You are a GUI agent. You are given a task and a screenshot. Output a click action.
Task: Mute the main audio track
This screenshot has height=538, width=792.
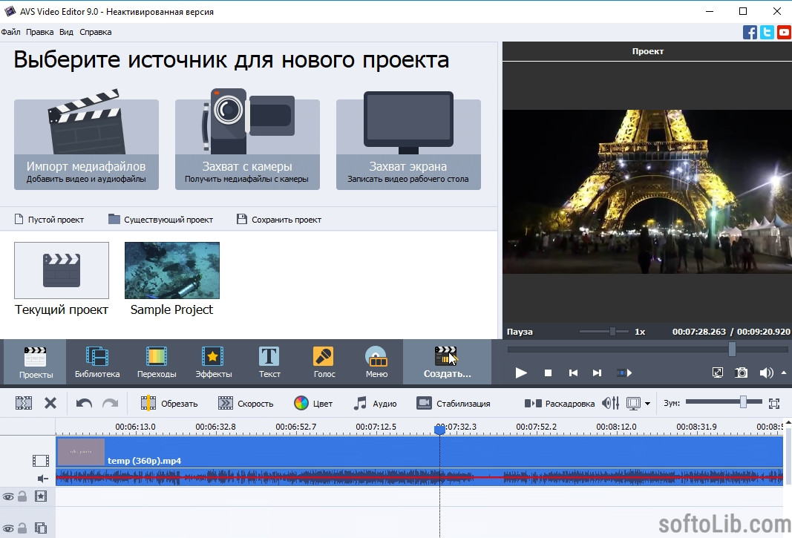point(43,479)
